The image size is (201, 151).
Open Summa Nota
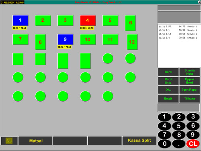click(x=189, y=72)
